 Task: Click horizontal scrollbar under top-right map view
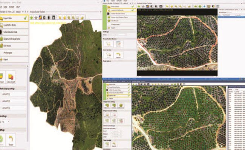(177, 76)
